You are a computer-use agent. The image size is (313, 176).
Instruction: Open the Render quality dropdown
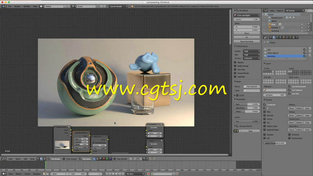(251, 51)
